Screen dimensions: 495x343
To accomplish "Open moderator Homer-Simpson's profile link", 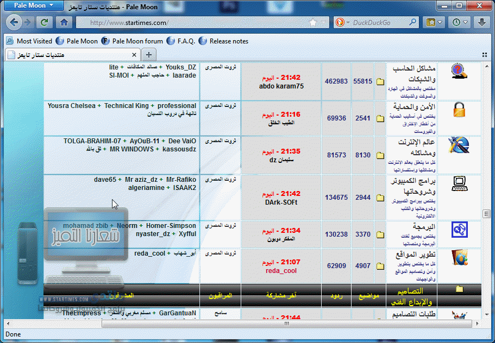I will click(x=171, y=226).
